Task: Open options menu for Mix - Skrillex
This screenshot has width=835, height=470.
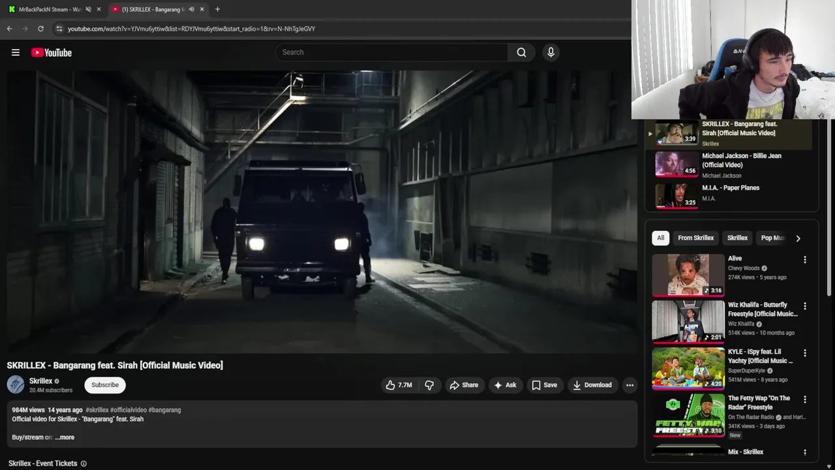Action: tap(805, 452)
